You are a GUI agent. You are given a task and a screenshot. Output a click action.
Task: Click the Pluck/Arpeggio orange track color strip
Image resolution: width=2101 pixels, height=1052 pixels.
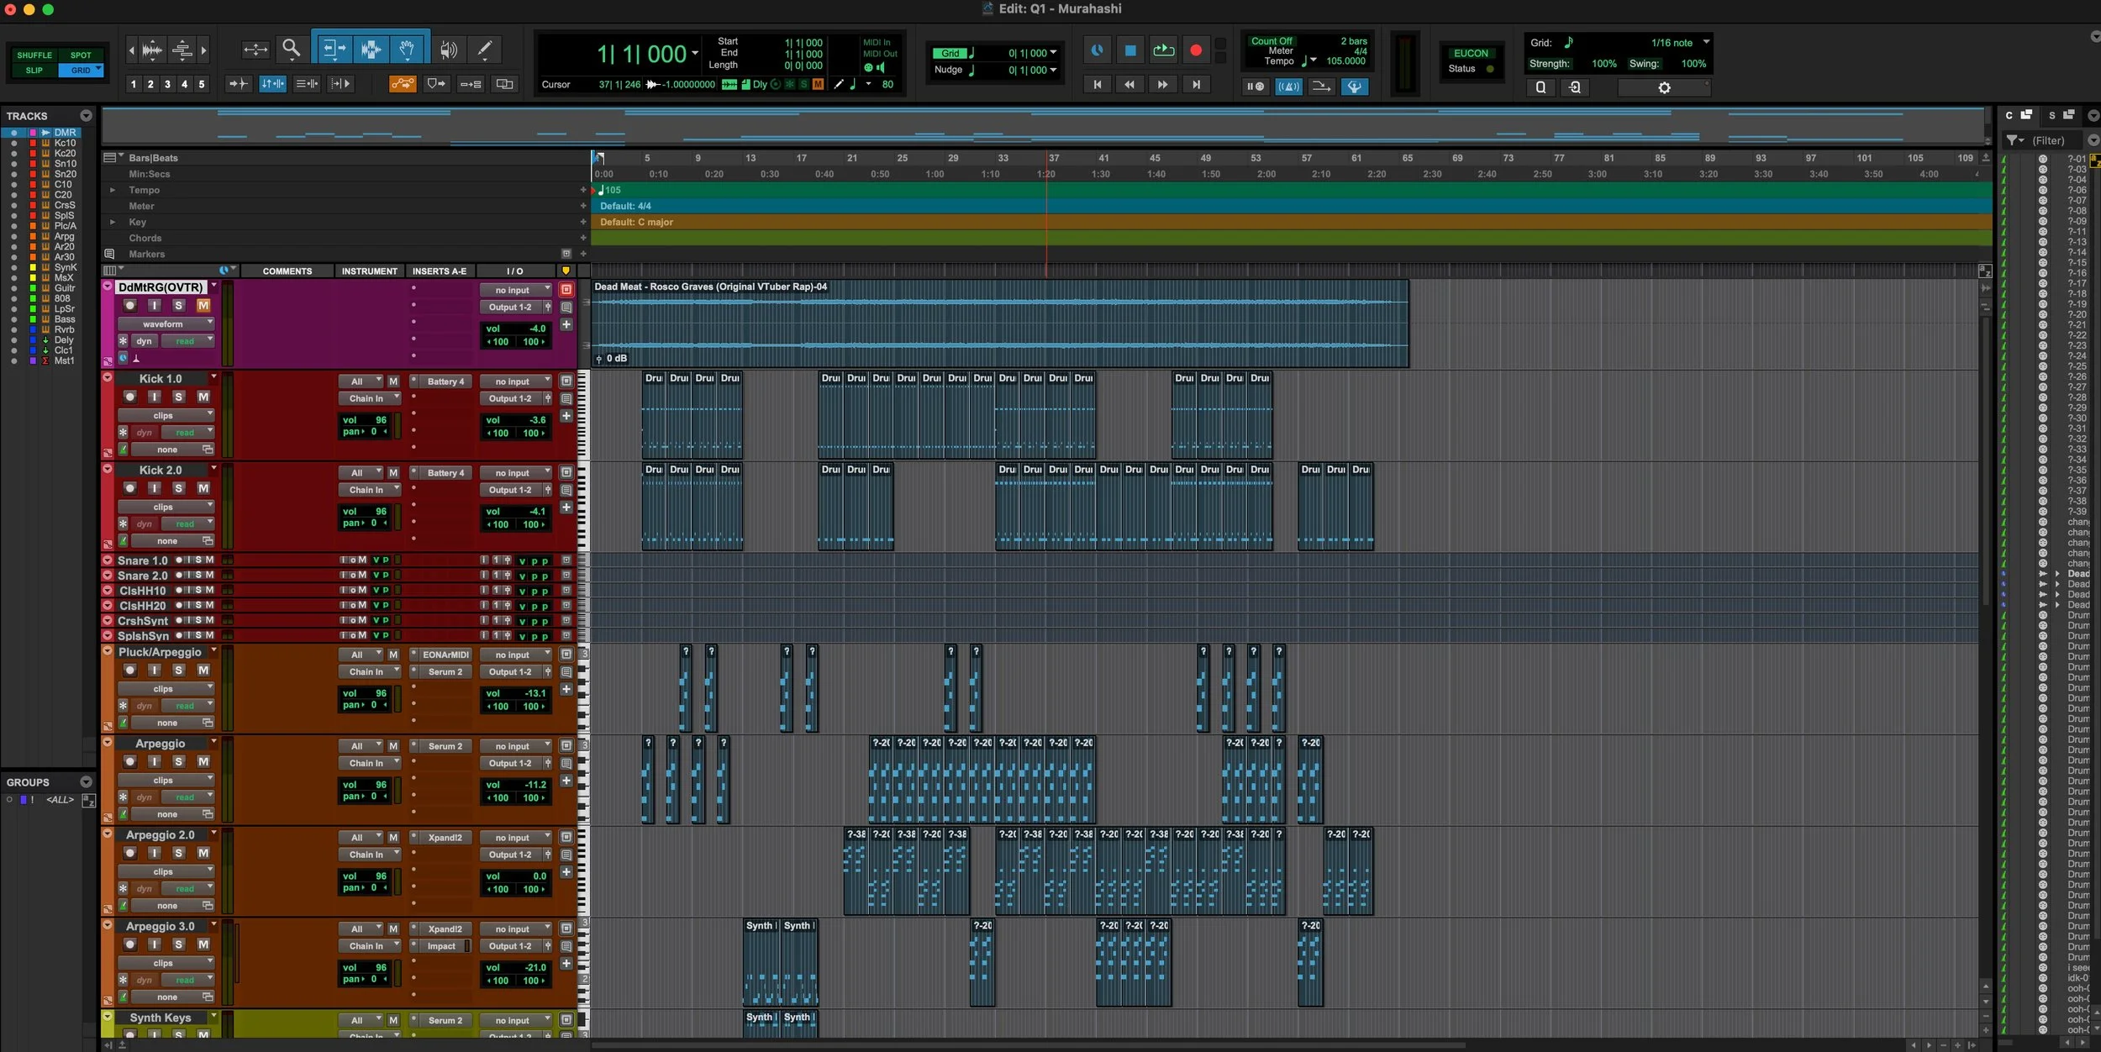(107, 689)
